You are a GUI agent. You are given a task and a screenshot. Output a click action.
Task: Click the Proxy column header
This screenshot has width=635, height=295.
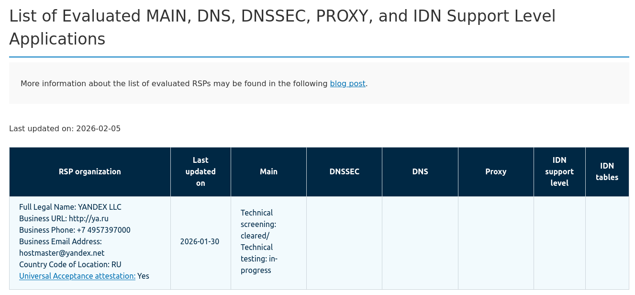coord(496,171)
